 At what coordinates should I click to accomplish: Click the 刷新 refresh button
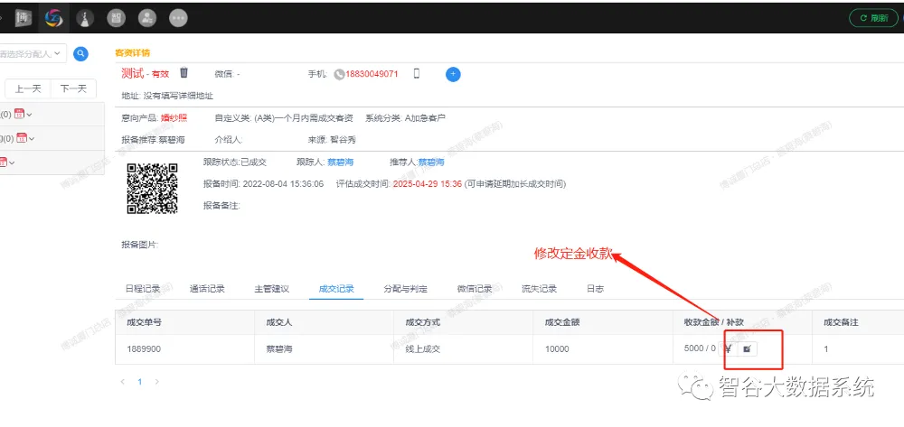(x=872, y=17)
